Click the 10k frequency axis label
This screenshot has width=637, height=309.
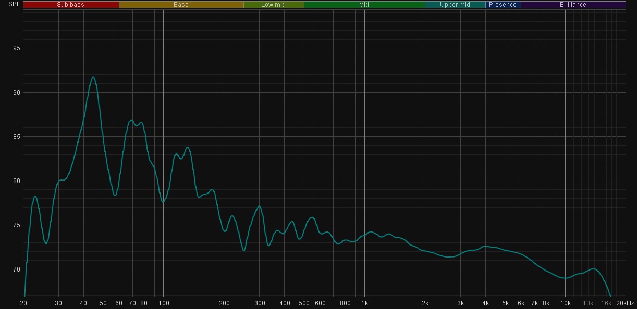click(565, 303)
